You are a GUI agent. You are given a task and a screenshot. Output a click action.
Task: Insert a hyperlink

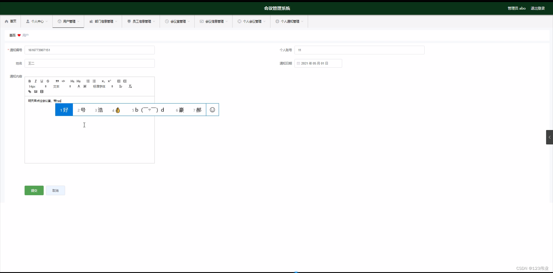(30, 91)
